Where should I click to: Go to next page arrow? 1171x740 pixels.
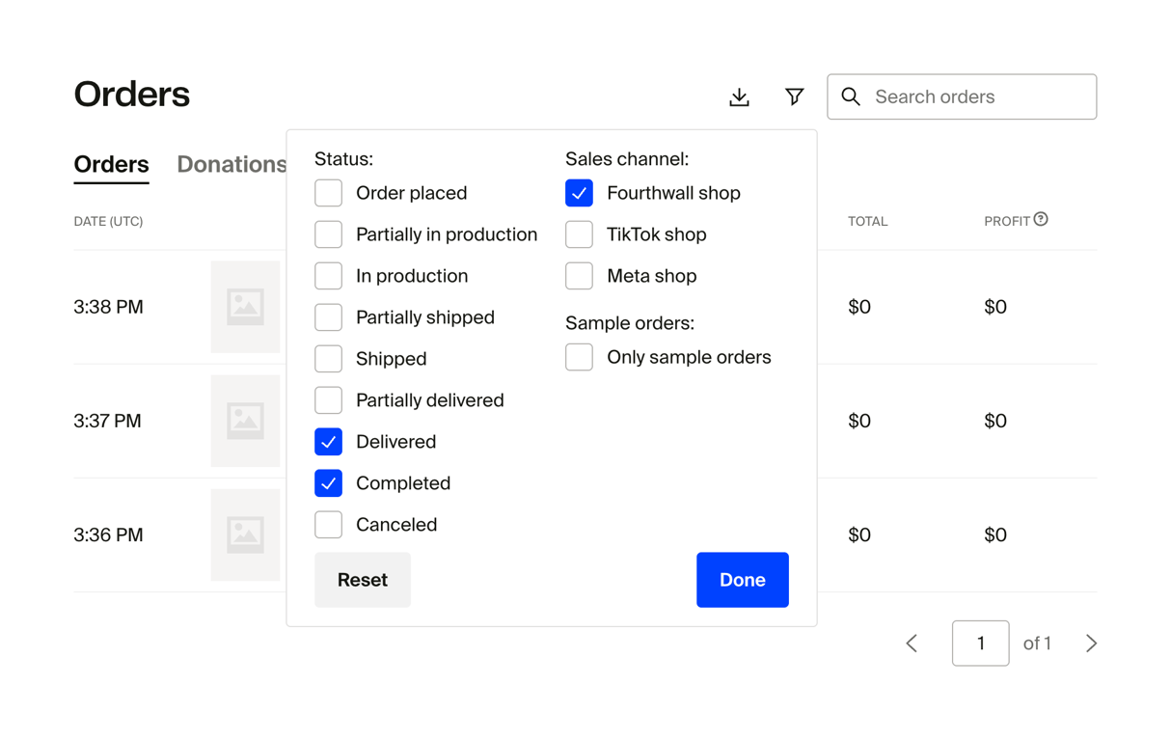click(1091, 643)
